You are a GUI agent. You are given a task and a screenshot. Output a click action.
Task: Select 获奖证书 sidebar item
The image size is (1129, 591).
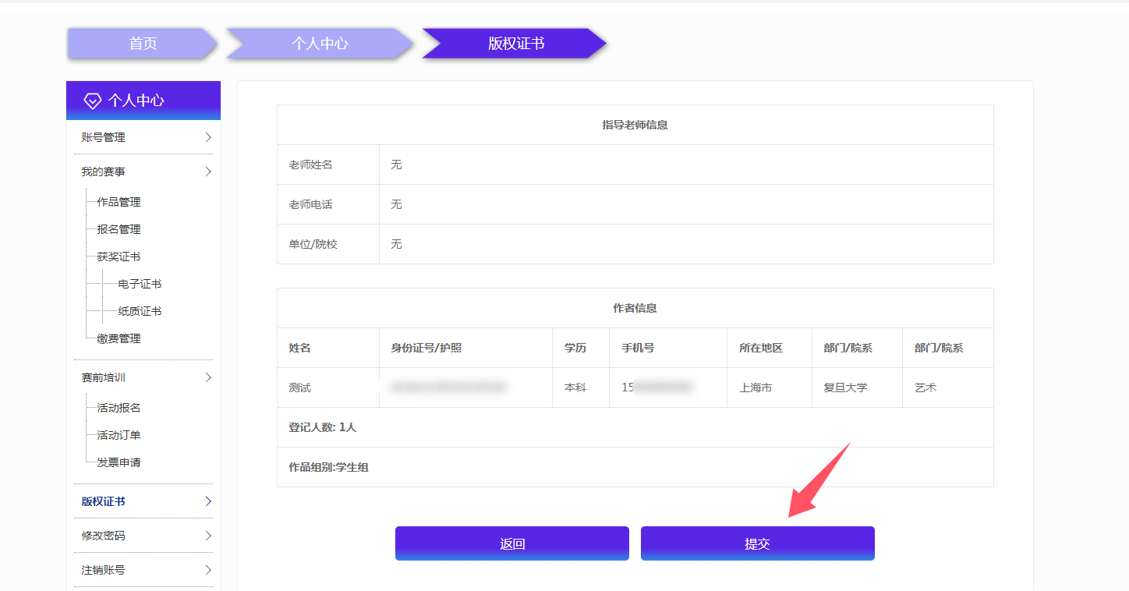[x=119, y=257]
